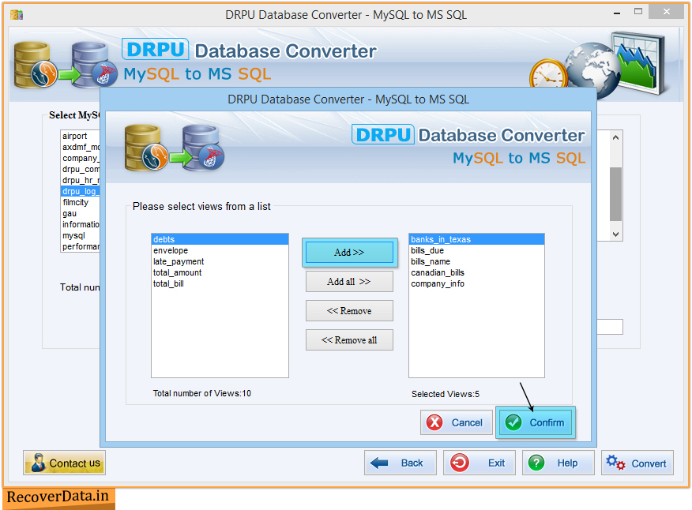Confirm the selected views
692x510 pixels.
536,422
